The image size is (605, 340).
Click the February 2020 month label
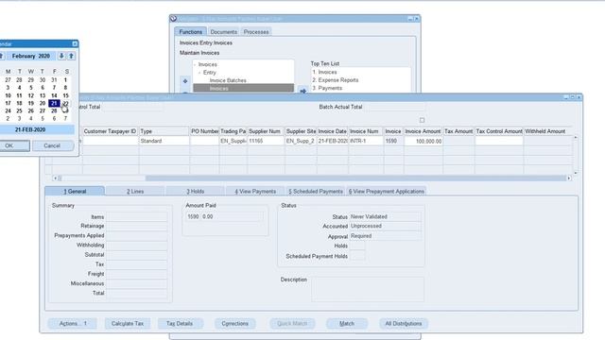pyautogui.click(x=31, y=57)
